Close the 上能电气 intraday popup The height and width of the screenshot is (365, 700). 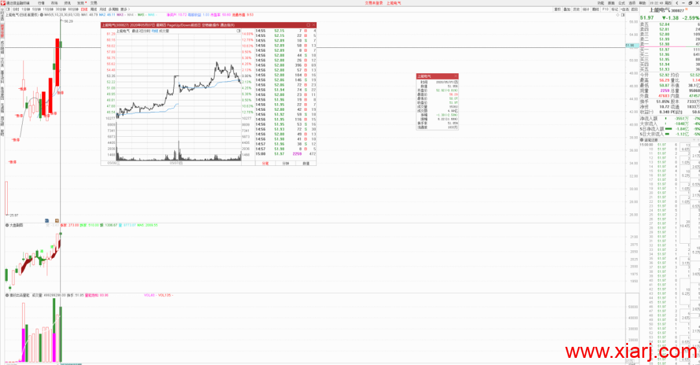314,25
